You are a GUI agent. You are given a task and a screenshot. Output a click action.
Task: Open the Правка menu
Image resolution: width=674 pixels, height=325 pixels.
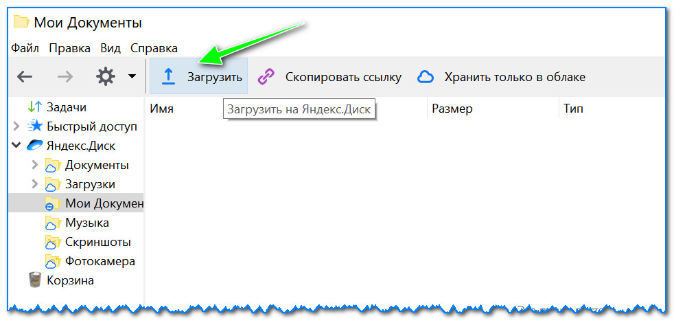pyautogui.click(x=69, y=48)
